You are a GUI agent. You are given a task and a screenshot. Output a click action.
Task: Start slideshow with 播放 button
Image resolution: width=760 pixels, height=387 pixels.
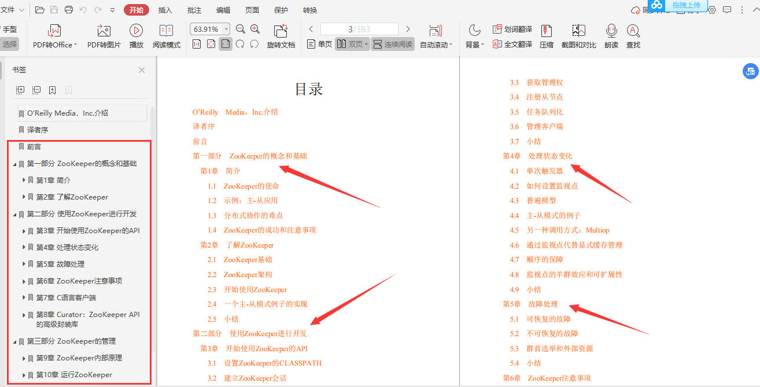click(136, 37)
